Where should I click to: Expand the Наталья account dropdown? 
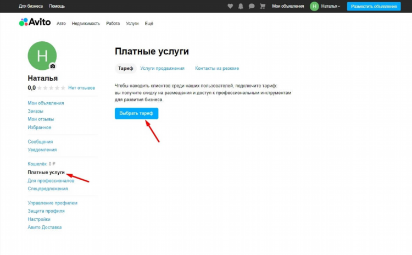point(331,6)
